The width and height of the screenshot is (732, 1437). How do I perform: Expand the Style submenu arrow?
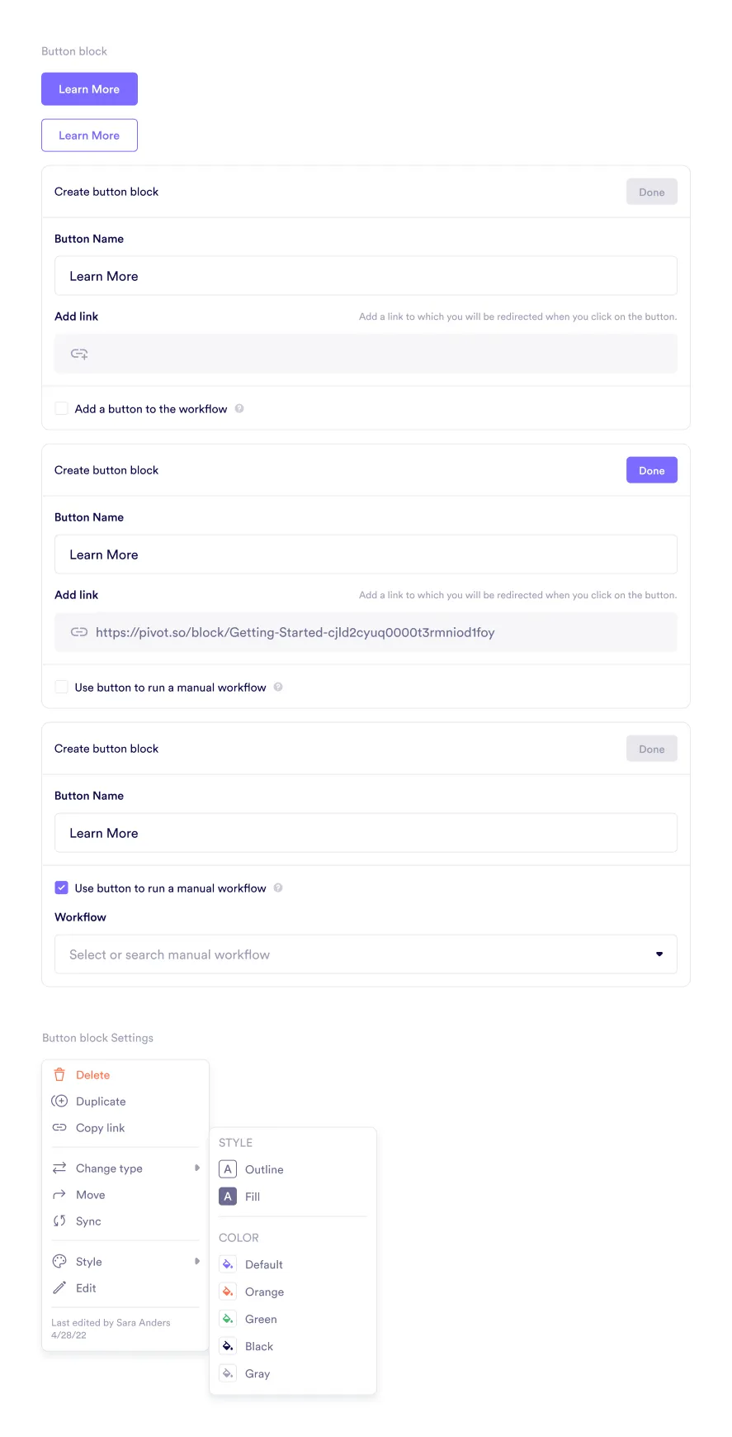[196, 1262]
